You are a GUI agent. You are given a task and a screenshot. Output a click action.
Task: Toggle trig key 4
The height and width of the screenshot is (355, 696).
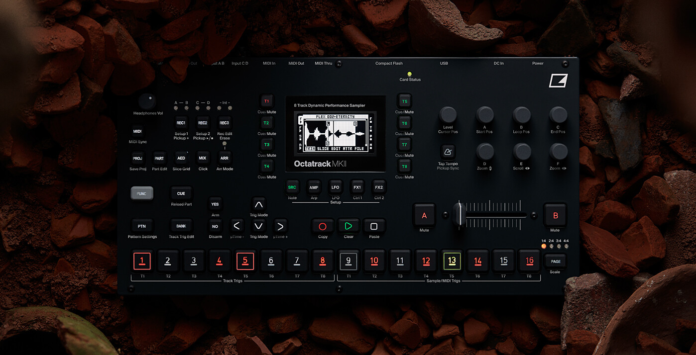(219, 261)
